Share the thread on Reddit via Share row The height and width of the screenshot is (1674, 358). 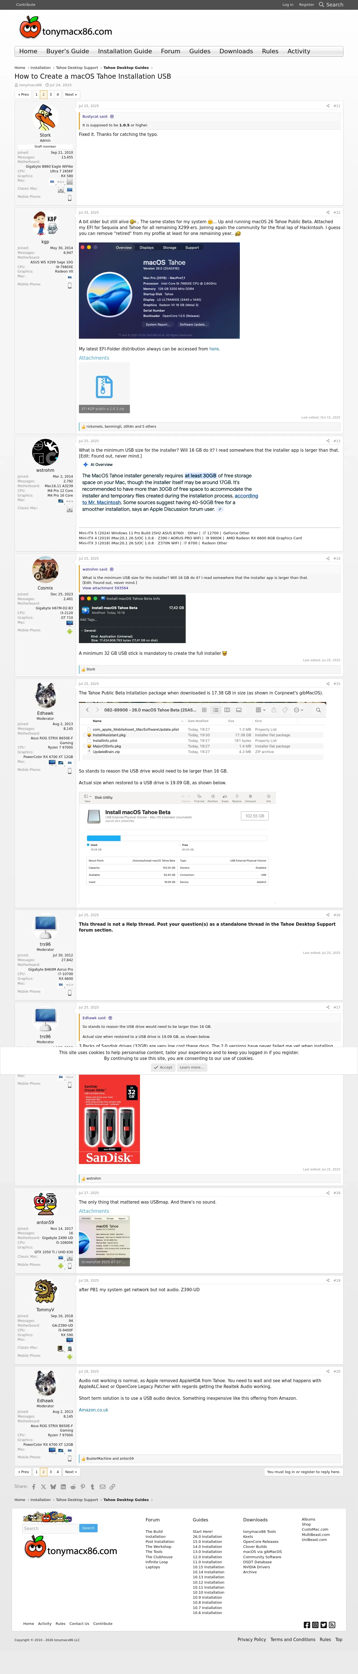(73, 1487)
